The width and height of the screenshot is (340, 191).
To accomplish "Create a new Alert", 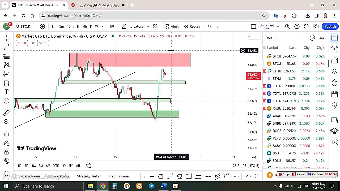I will pyautogui.click(x=172, y=26).
